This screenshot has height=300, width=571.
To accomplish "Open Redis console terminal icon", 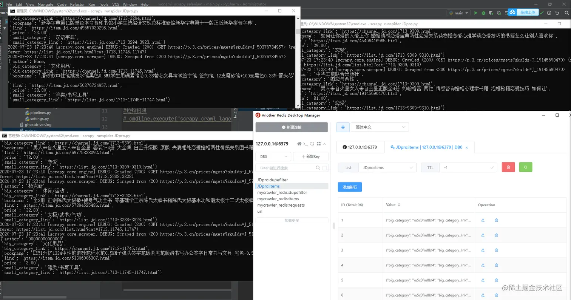I will [x=306, y=144].
